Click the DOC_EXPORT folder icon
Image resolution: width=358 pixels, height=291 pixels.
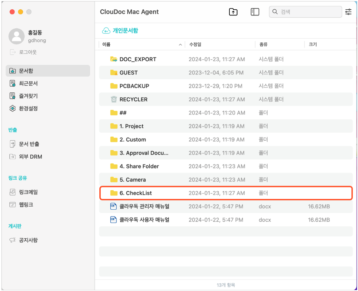114,59
